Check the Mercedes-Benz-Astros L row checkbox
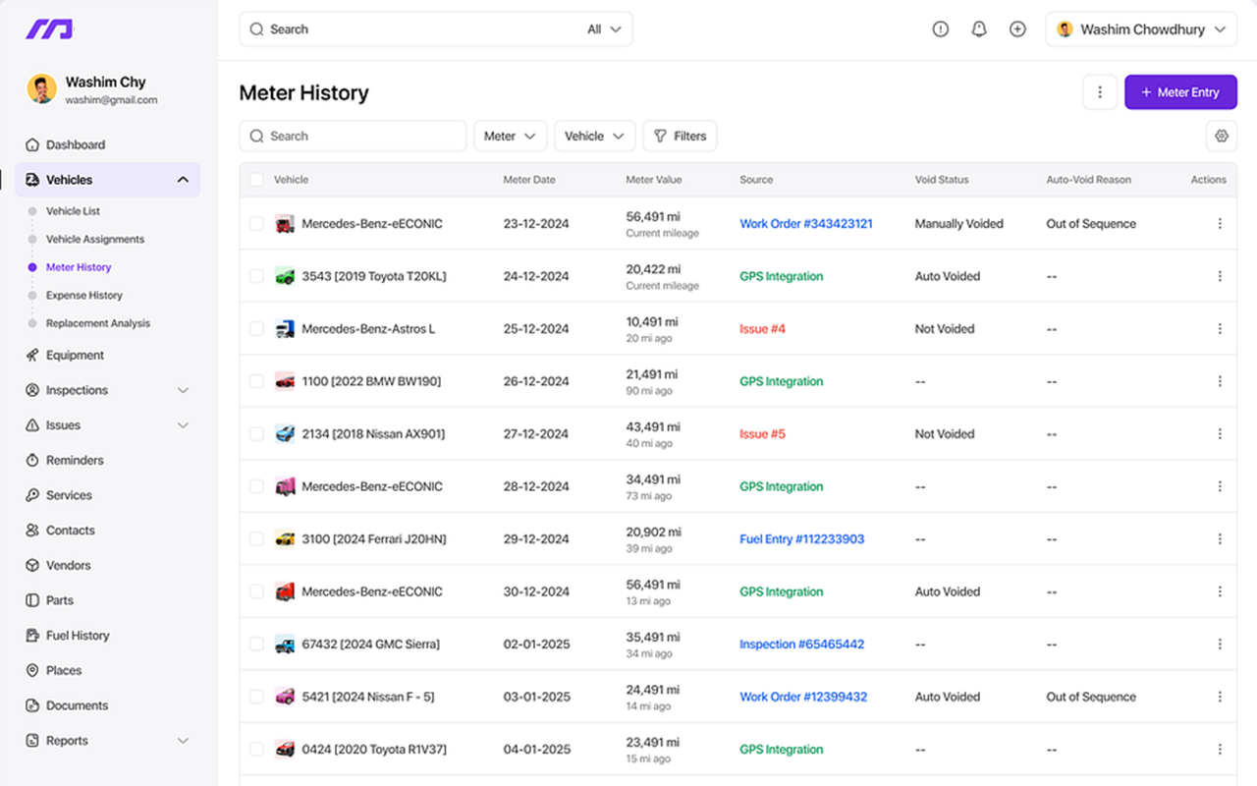This screenshot has height=786, width=1257. tap(256, 329)
